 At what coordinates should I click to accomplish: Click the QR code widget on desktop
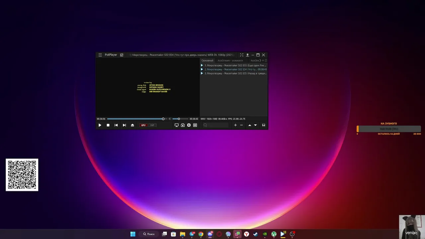tap(22, 175)
